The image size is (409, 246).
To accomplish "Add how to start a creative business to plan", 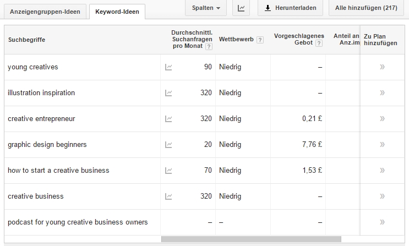I will pos(382,171).
